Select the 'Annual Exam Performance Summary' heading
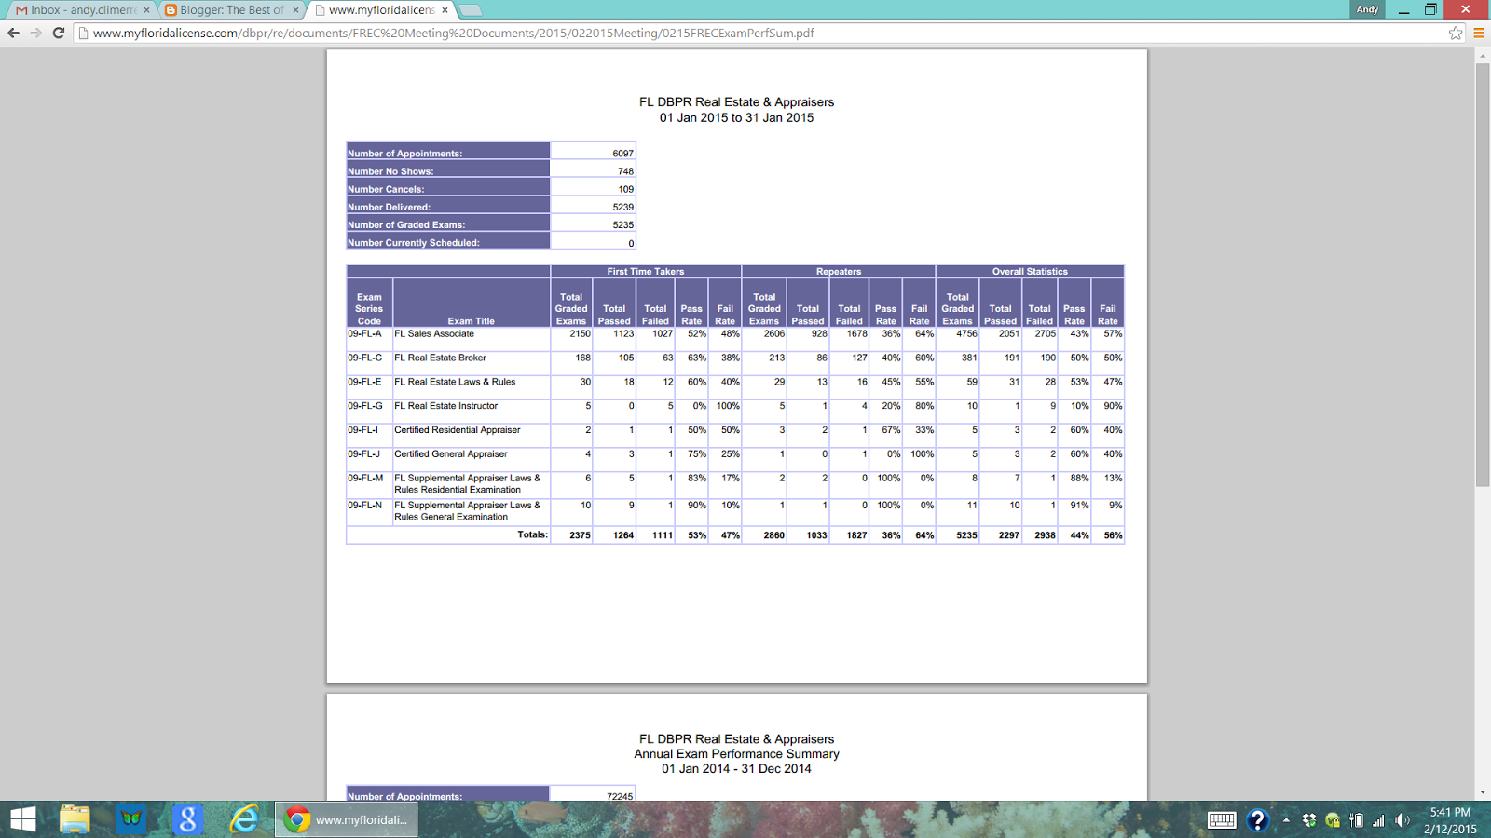The height and width of the screenshot is (838, 1491). click(x=736, y=754)
